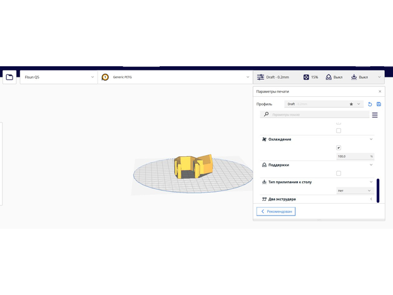Open the settings visibility hamburger menu
This screenshot has height=295, width=393.
(375, 115)
